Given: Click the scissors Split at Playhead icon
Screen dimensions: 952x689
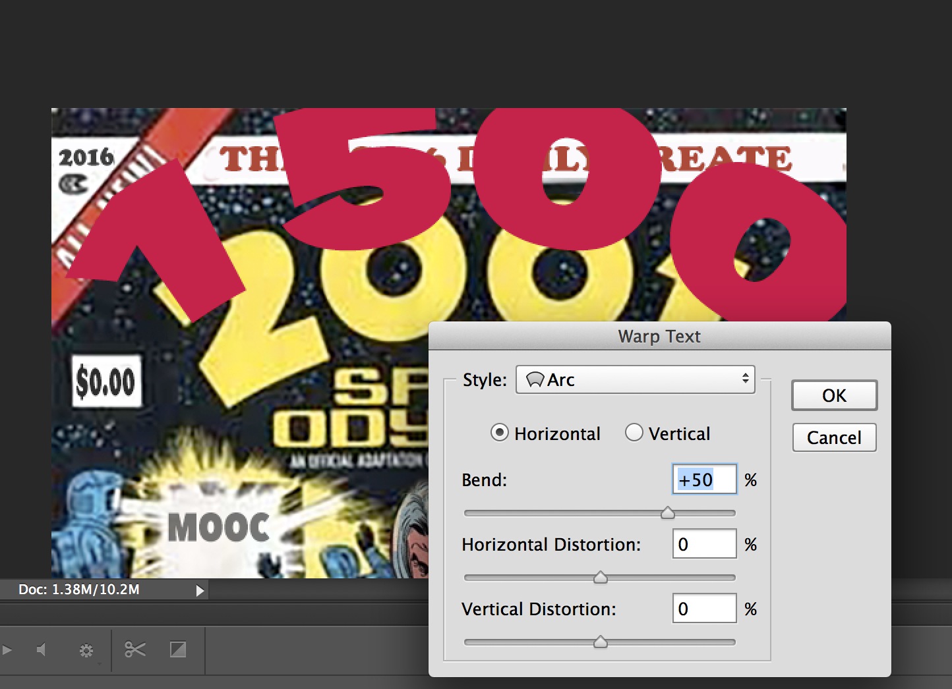Looking at the screenshot, I should 135,650.
